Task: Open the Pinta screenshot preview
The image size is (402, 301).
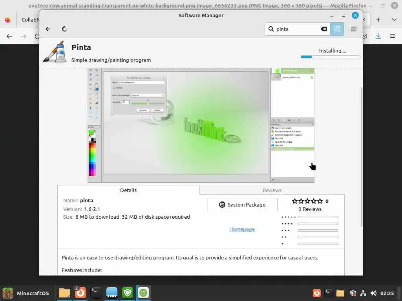Action: [x=201, y=125]
